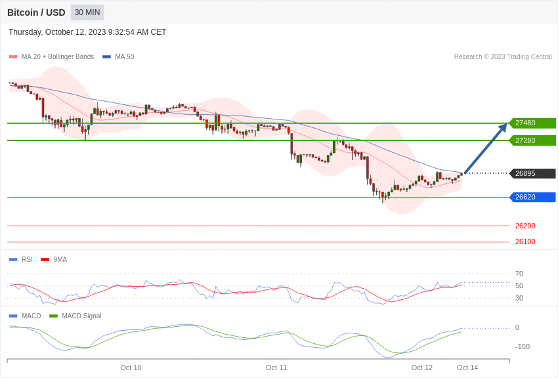Click the MA 20 + Bollinger Bands label
This screenshot has width=558, height=378.
click(x=58, y=56)
